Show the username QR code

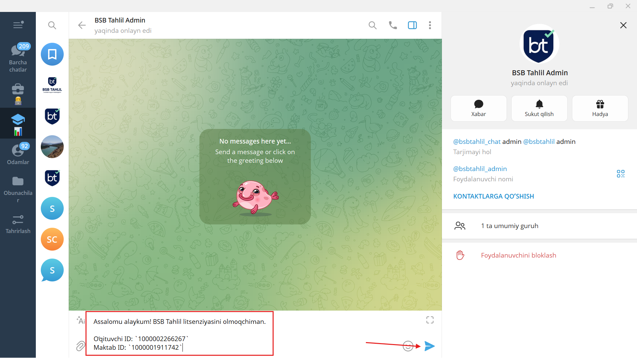pos(620,174)
